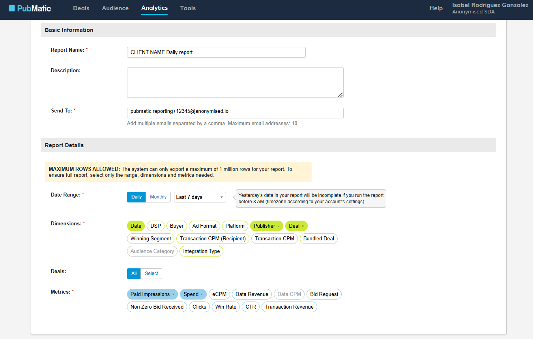Open the Tools menu
Screen dimensions: 533x339
pyautogui.click(x=188, y=8)
